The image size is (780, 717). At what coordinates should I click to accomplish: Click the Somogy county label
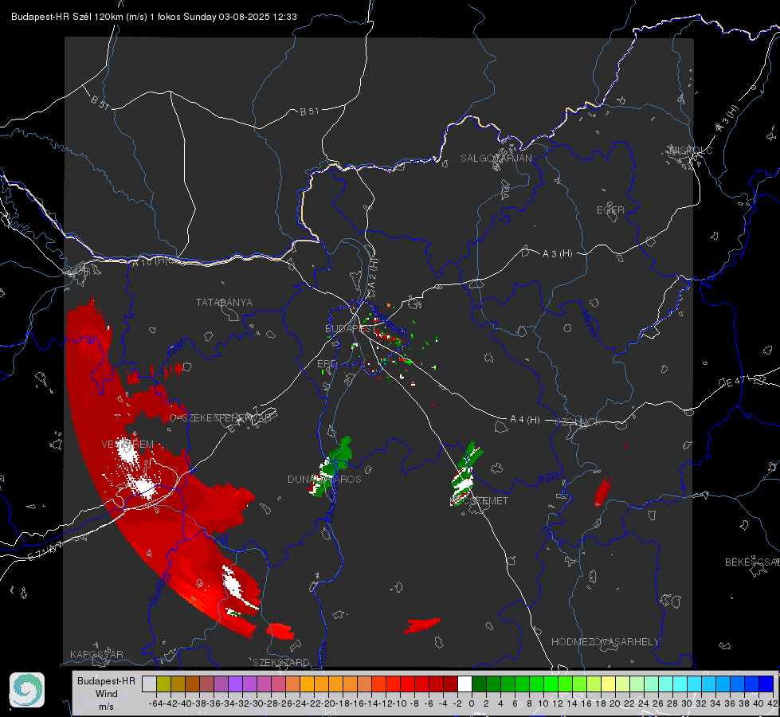pyautogui.click(x=160, y=589)
